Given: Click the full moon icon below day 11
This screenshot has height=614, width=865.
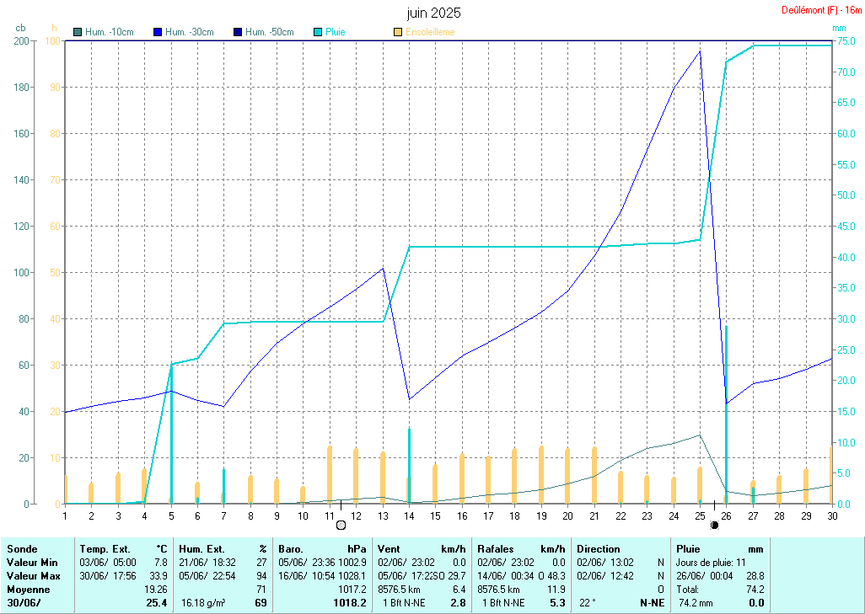Looking at the screenshot, I should pyautogui.click(x=341, y=525).
